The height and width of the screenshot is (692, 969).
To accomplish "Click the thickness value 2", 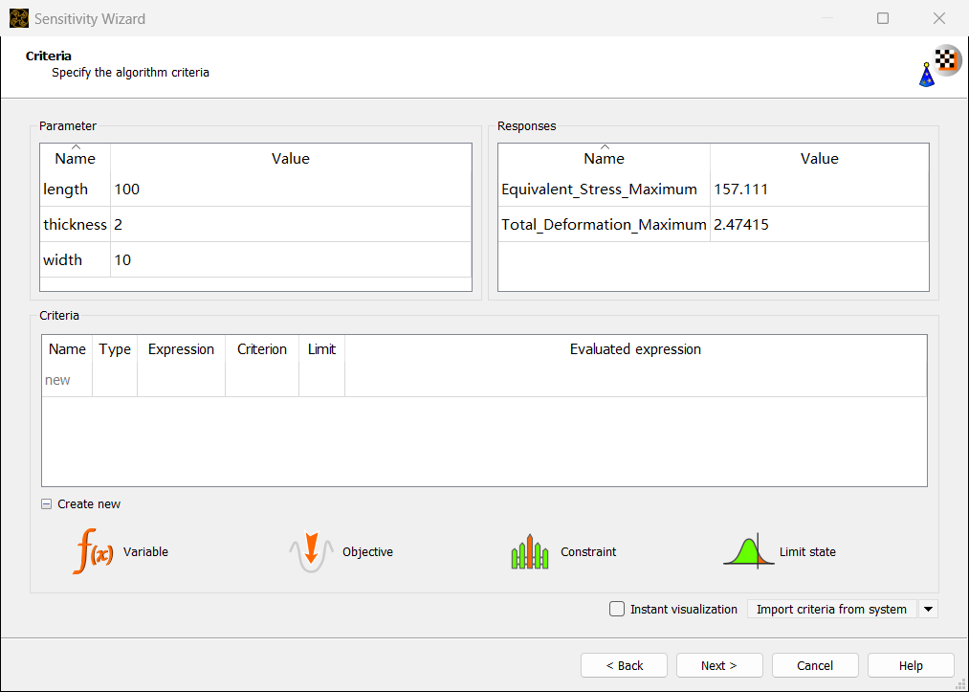I will (291, 225).
